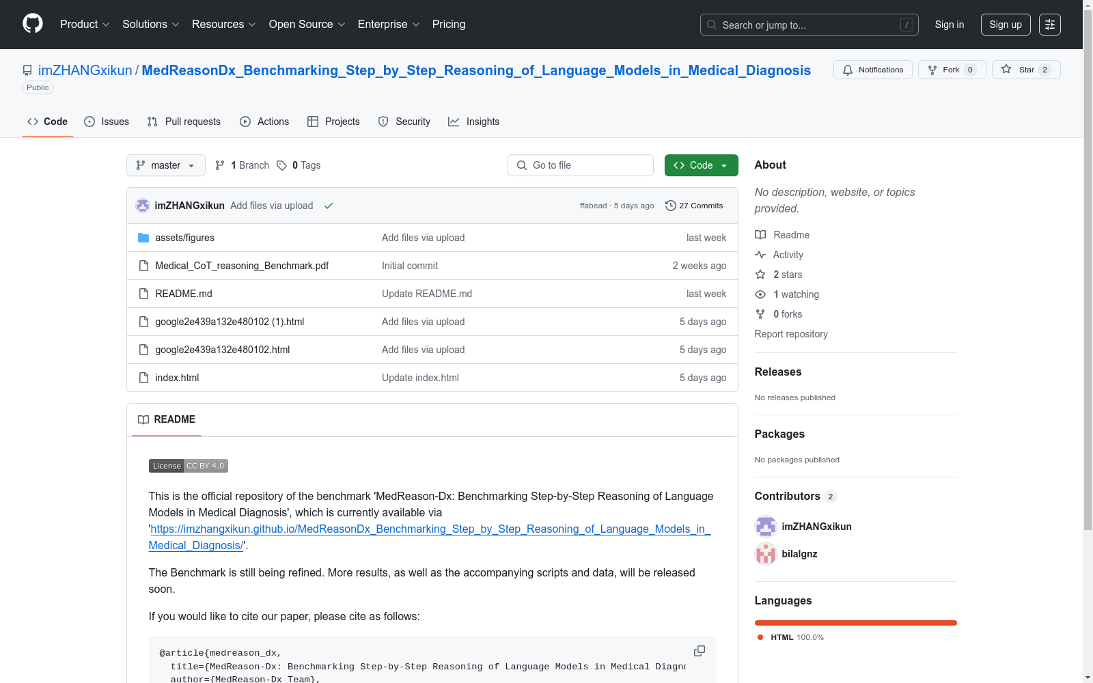1093x683 pixels.
Task: Expand the Enterprise menu
Action: 389,24
